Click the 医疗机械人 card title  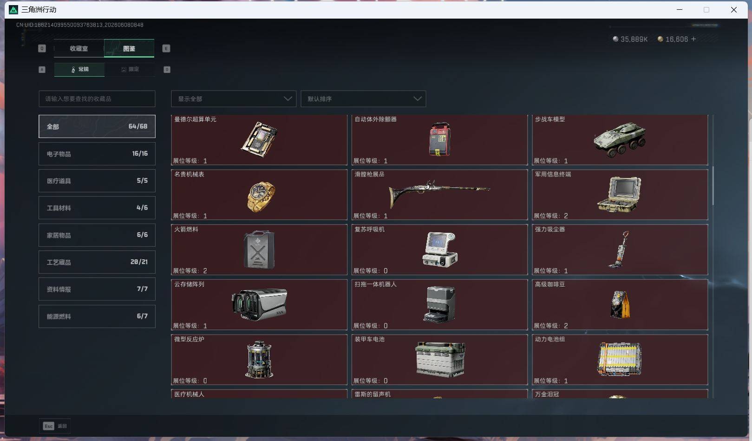[189, 394]
